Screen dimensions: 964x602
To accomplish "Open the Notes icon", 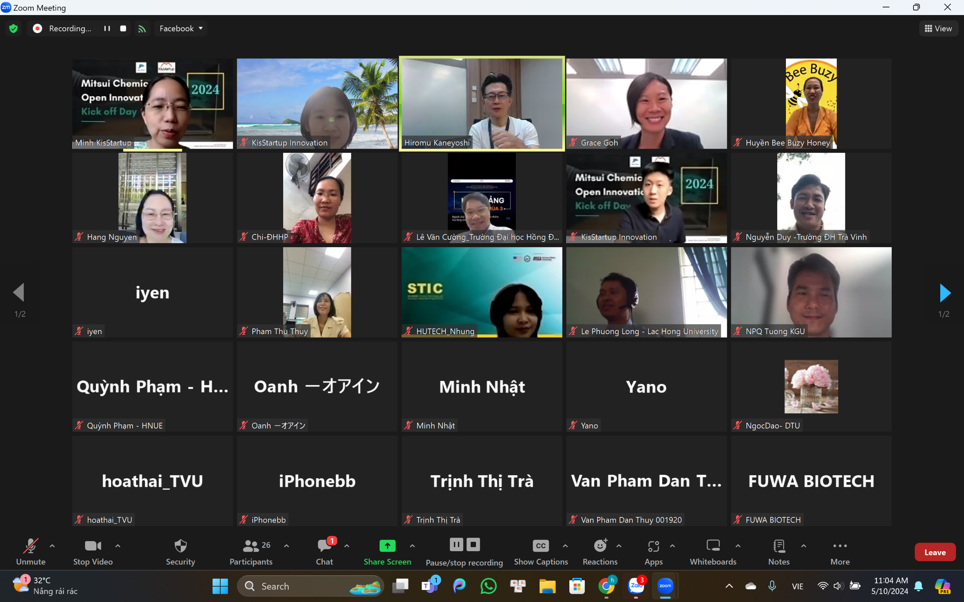I will pyautogui.click(x=779, y=551).
